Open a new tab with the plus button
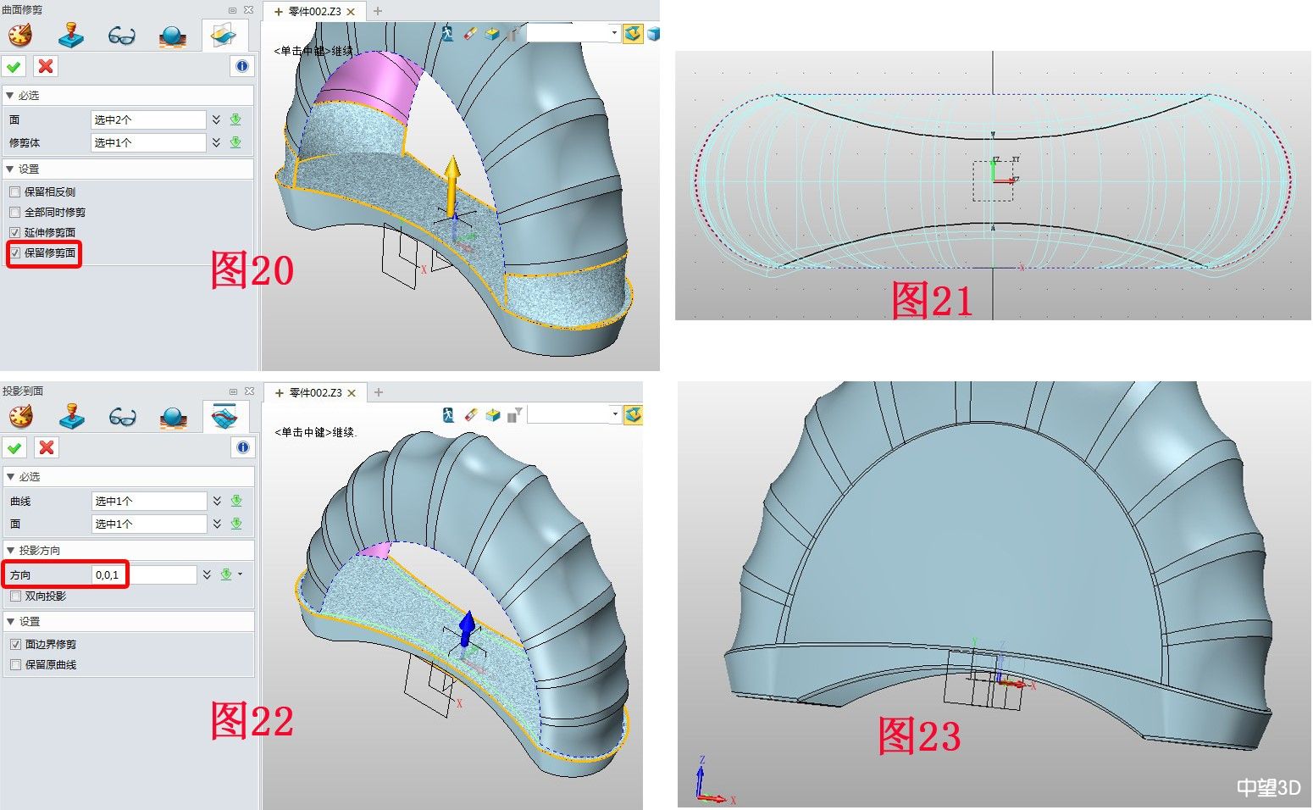 378,12
